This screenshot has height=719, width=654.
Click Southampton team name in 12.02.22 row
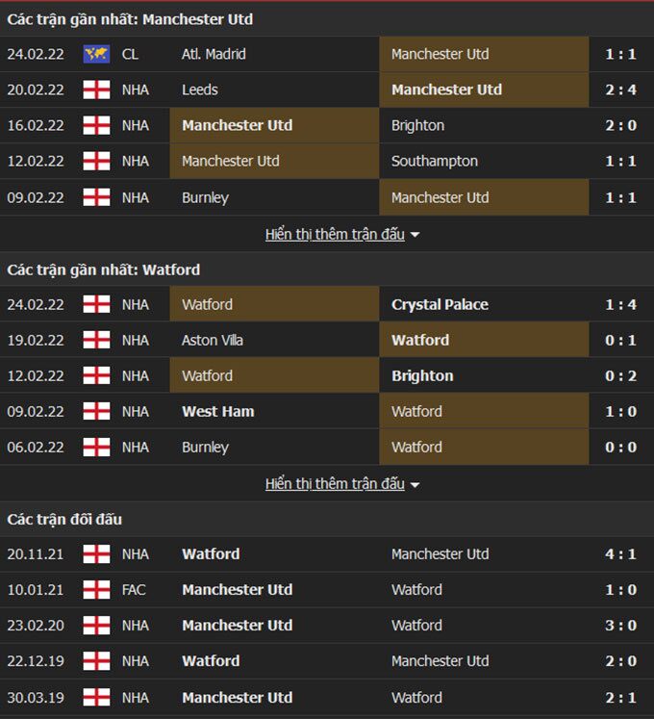click(x=435, y=161)
